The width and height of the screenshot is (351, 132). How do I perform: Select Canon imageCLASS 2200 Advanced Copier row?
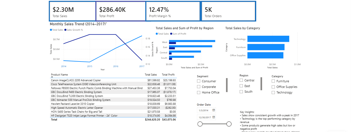coord(113,80)
